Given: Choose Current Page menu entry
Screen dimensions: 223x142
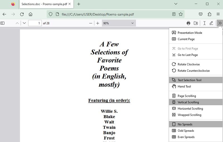Looking at the screenshot, I should click(196, 39).
